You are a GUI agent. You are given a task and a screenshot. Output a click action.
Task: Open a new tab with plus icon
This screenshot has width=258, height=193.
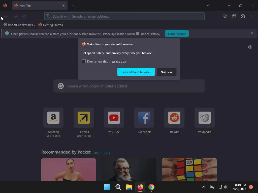[x=73, y=6]
